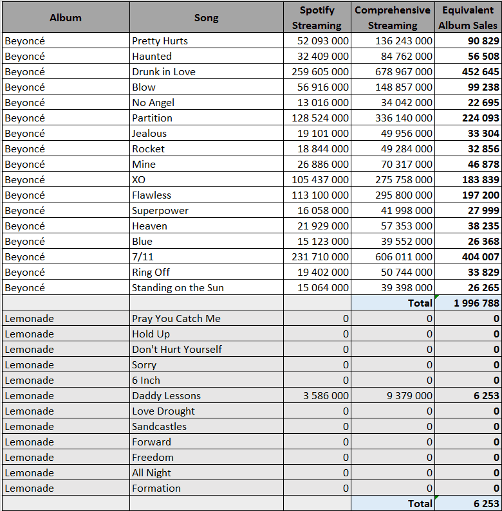Select Spotify value 3 586 000
This screenshot has height=511, width=502.
click(317, 395)
